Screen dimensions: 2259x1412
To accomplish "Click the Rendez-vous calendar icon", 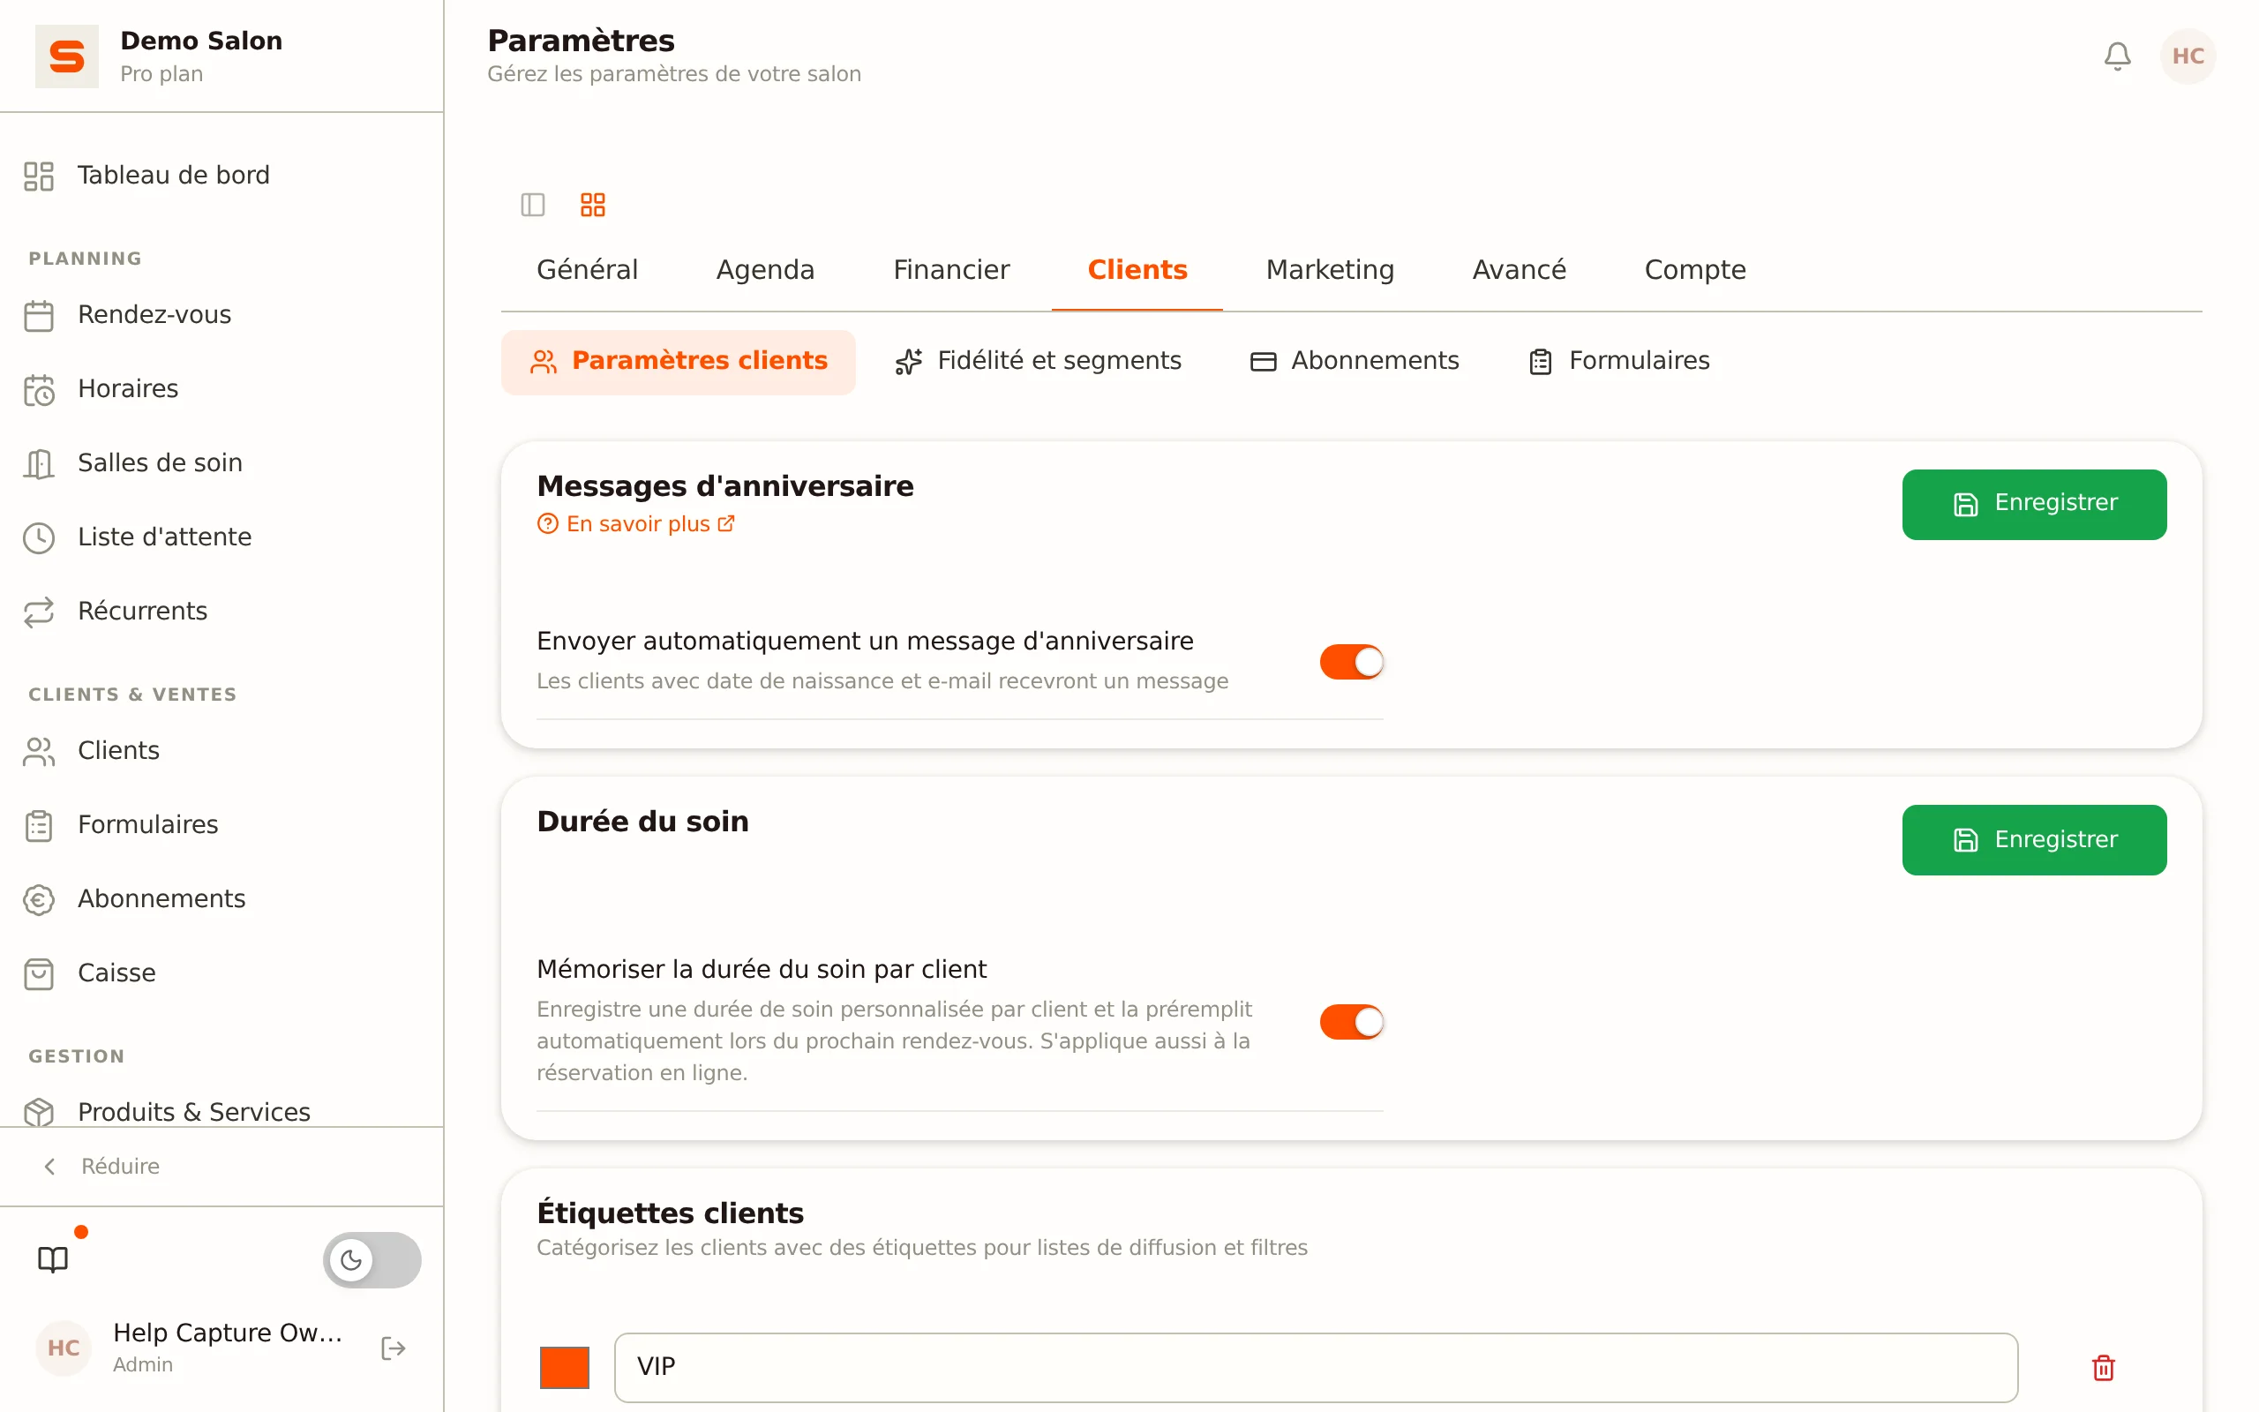I will coord(39,316).
